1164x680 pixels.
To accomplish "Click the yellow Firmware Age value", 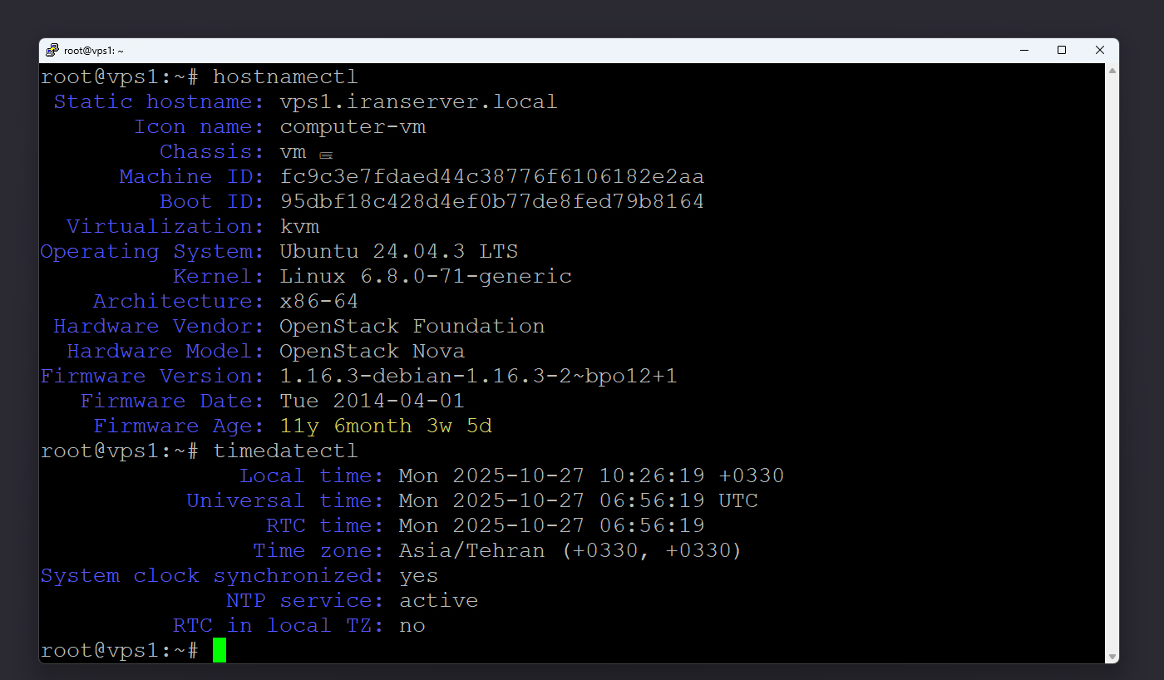I will pyautogui.click(x=386, y=426).
